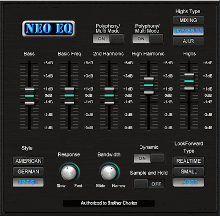Viewport: 220px width, 216px height.
Task: Click the Basic Freq slider handle
Action: pos(69,96)
